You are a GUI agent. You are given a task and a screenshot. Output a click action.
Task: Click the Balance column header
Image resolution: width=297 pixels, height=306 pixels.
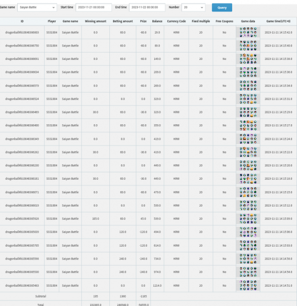157,21
